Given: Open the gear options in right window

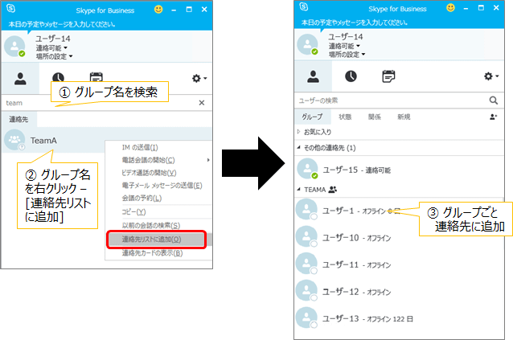Looking at the screenshot, I should [491, 76].
